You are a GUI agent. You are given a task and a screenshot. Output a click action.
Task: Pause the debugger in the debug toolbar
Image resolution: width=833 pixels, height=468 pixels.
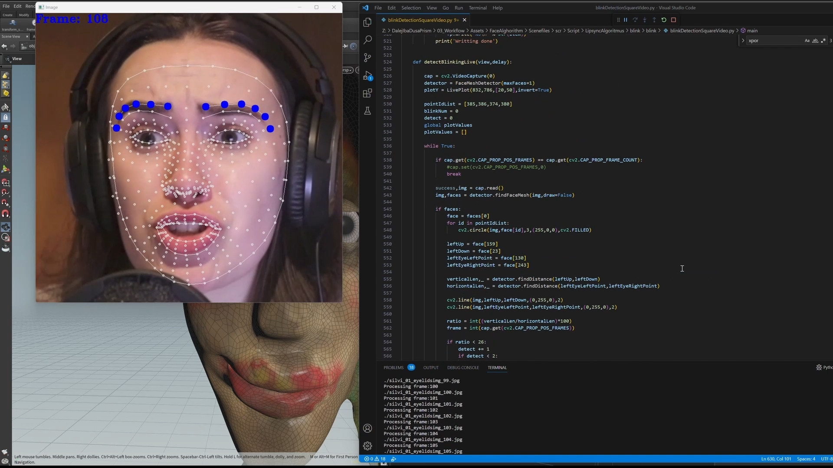[626, 20]
